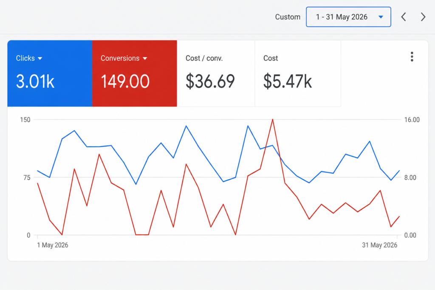Click the 3.01k clicks value
435x290 pixels.
tap(35, 82)
